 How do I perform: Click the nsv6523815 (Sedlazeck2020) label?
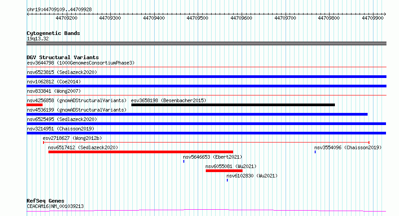click(62, 72)
